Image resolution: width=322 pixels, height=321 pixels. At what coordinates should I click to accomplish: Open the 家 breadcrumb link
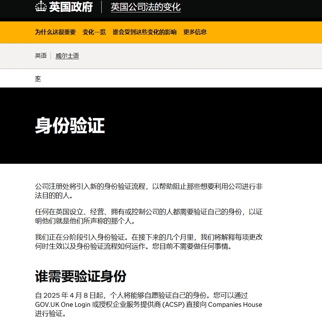coord(38,78)
